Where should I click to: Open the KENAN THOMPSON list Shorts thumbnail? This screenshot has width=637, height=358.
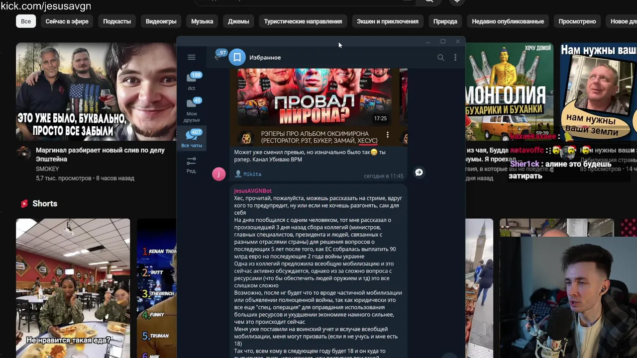157,288
